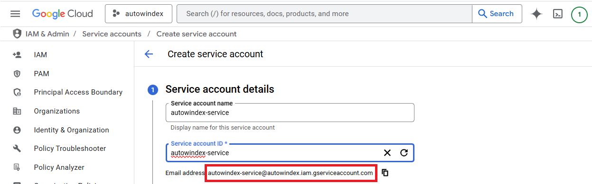The width and height of the screenshot is (592, 184).
Task: Open Identity & Organization page
Action: point(72,130)
